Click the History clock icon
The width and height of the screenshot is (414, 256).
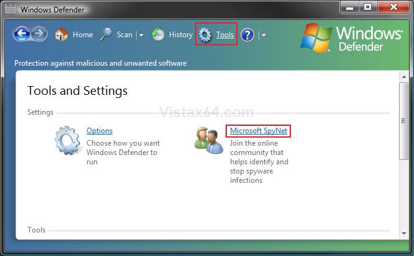coord(158,35)
